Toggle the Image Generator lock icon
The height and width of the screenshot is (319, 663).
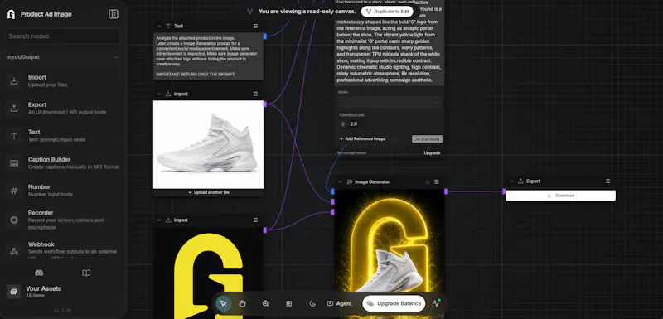[427, 182]
